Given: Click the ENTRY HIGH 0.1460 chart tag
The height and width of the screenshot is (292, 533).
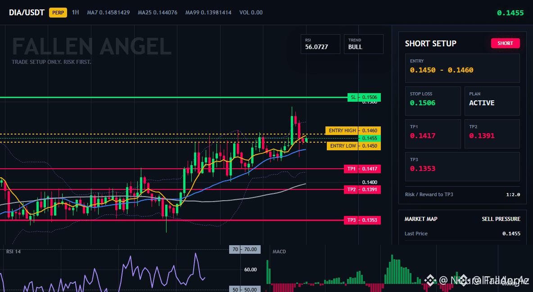Looking at the screenshot, I should click(x=353, y=130).
